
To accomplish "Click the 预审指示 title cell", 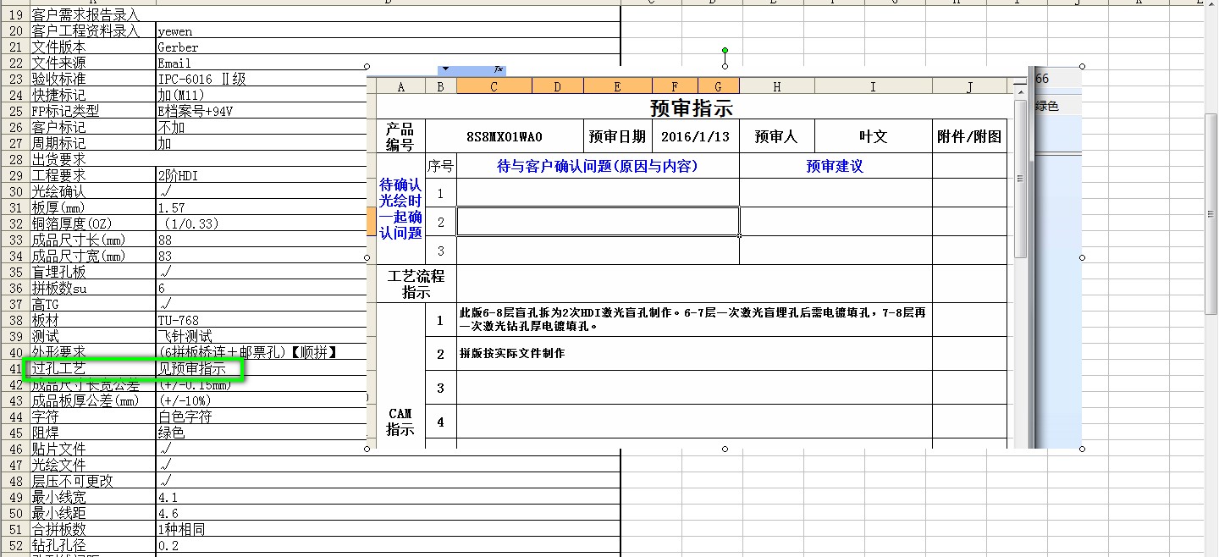I will pos(692,108).
